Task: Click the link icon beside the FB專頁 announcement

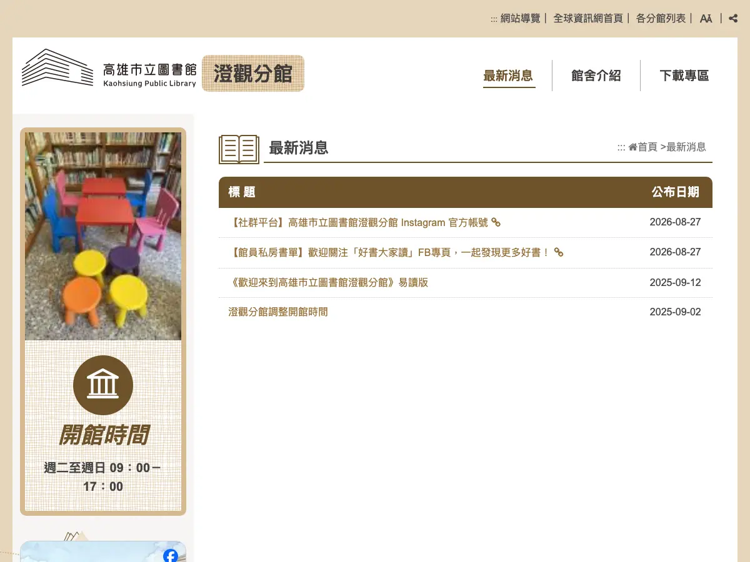Action: pos(559,252)
